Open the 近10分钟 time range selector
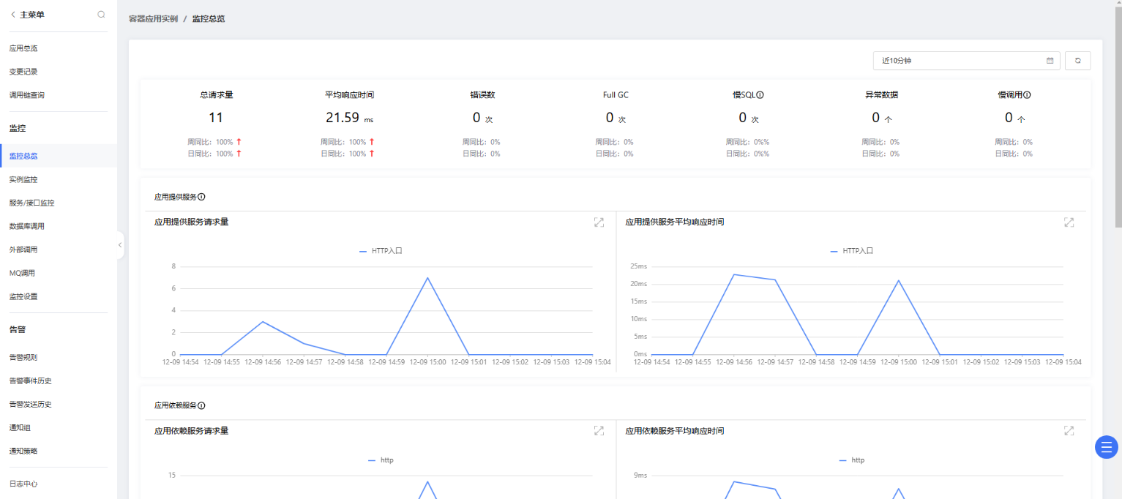The height and width of the screenshot is (499, 1122). pos(967,61)
